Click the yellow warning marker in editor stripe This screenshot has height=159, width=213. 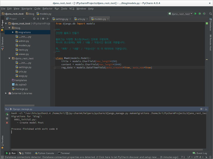tap(207, 59)
